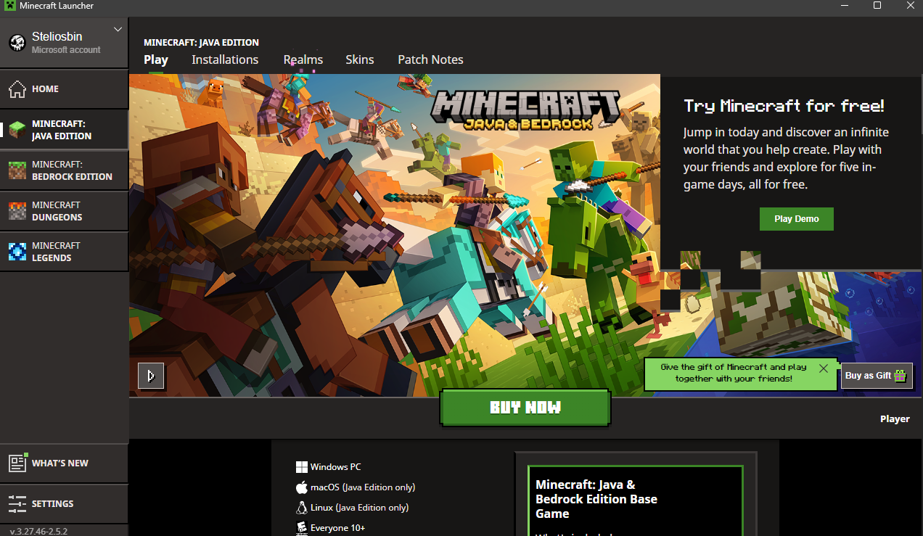Click the 'Linux (Java Edition only)' text

(359, 508)
